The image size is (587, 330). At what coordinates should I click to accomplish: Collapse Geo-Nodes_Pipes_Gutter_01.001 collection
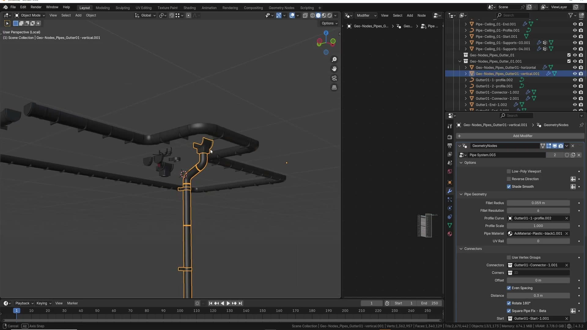[x=460, y=61]
